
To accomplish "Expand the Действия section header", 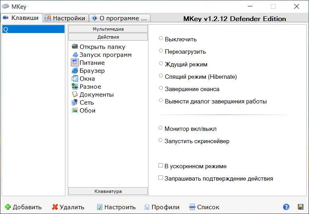I will click(x=108, y=37).
